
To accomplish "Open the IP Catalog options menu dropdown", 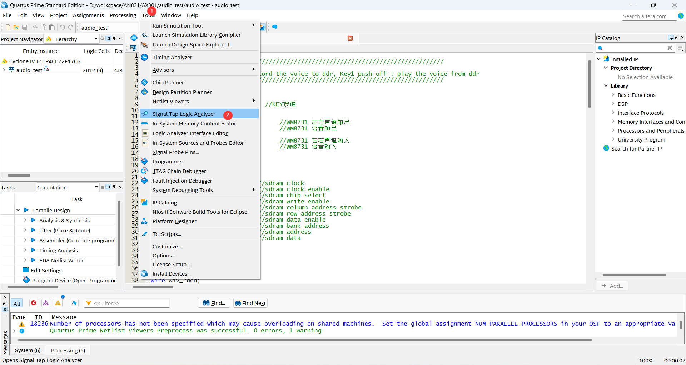I will [681, 48].
